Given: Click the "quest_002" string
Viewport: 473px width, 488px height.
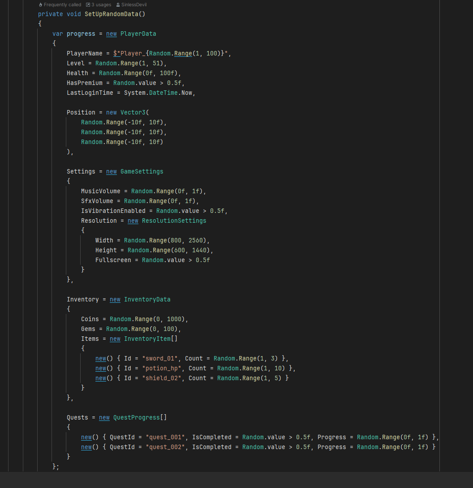Looking at the screenshot, I should click(165, 447).
